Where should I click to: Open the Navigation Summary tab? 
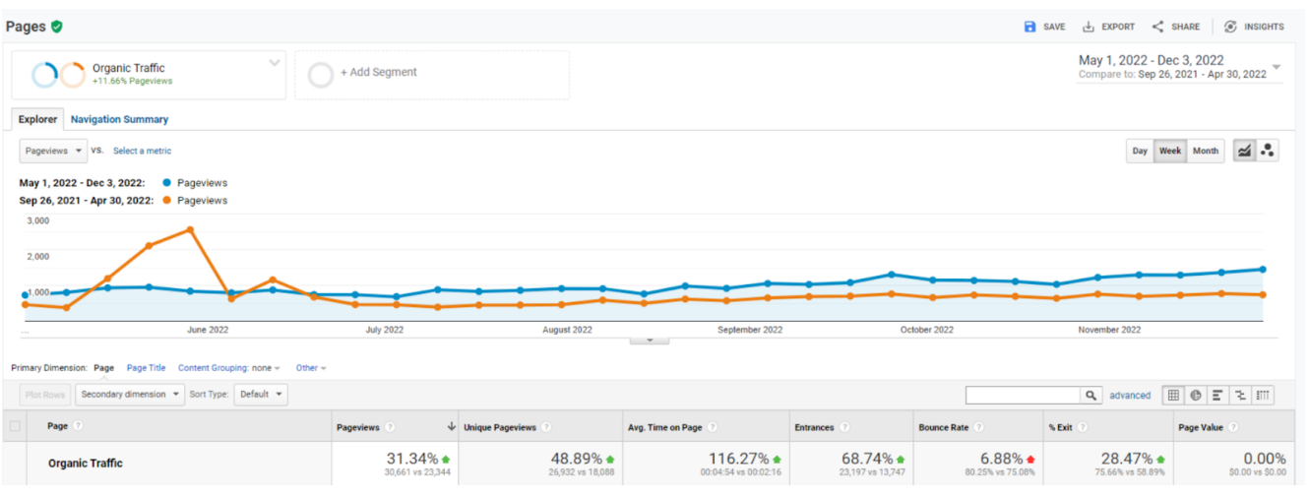click(x=119, y=119)
